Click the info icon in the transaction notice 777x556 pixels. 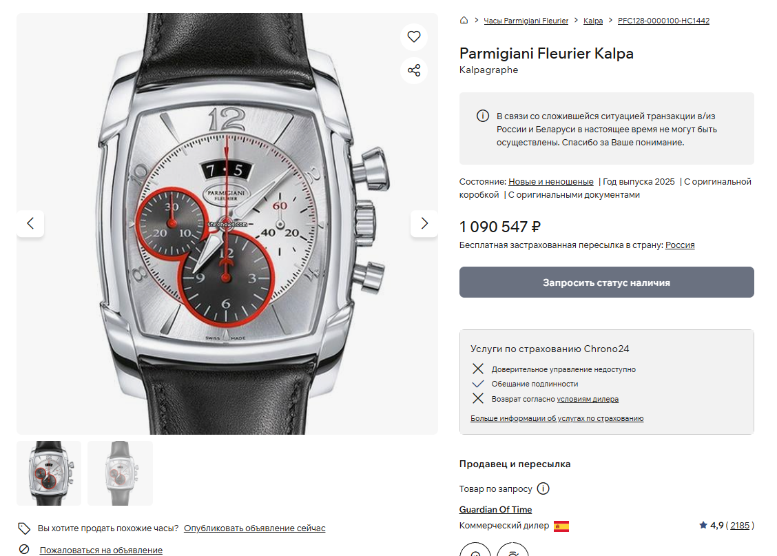click(483, 116)
